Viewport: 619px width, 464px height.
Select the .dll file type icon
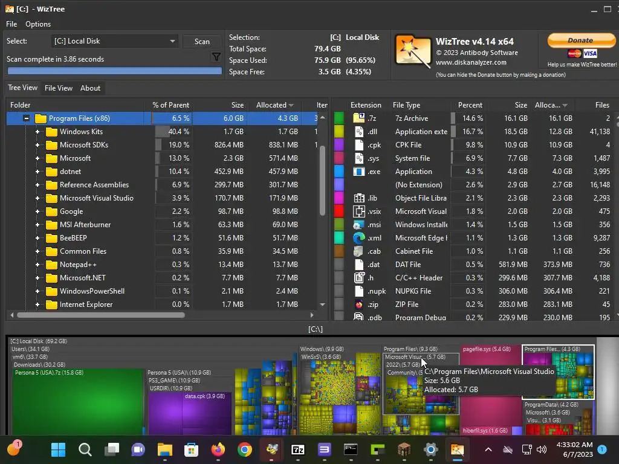tap(359, 131)
